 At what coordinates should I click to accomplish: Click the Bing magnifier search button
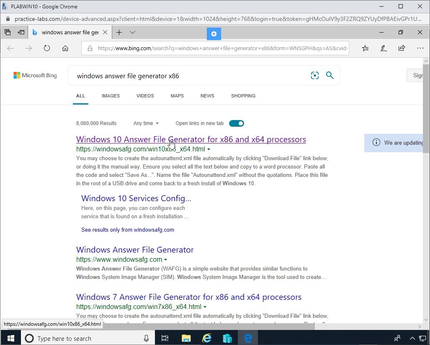tap(330, 75)
